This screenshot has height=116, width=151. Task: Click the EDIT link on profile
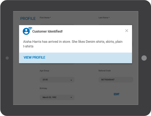[117, 94]
